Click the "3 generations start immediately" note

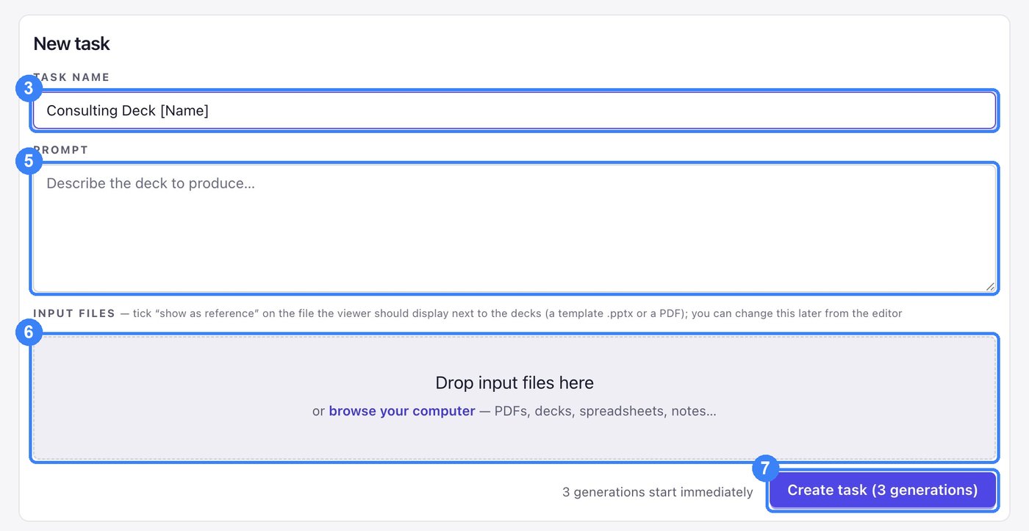click(658, 492)
